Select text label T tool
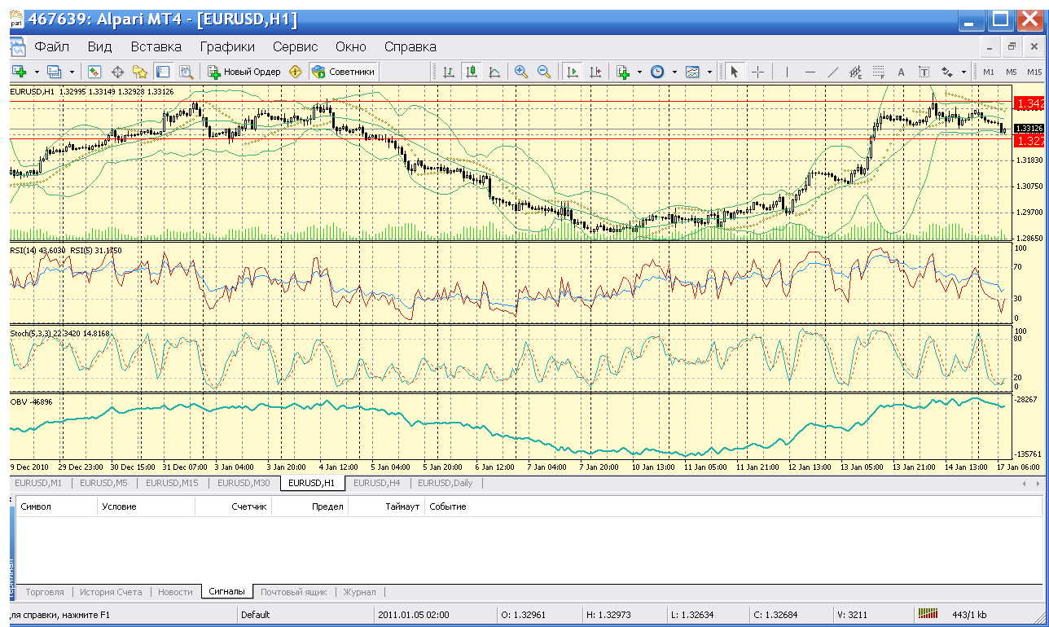 [x=924, y=72]
